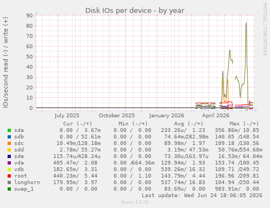
Task: Click the 'October 2025' x-axis label
Action: [117, 116]
